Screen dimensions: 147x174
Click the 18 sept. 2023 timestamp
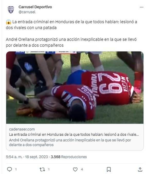pyautogui.click(x=36, y=157)
